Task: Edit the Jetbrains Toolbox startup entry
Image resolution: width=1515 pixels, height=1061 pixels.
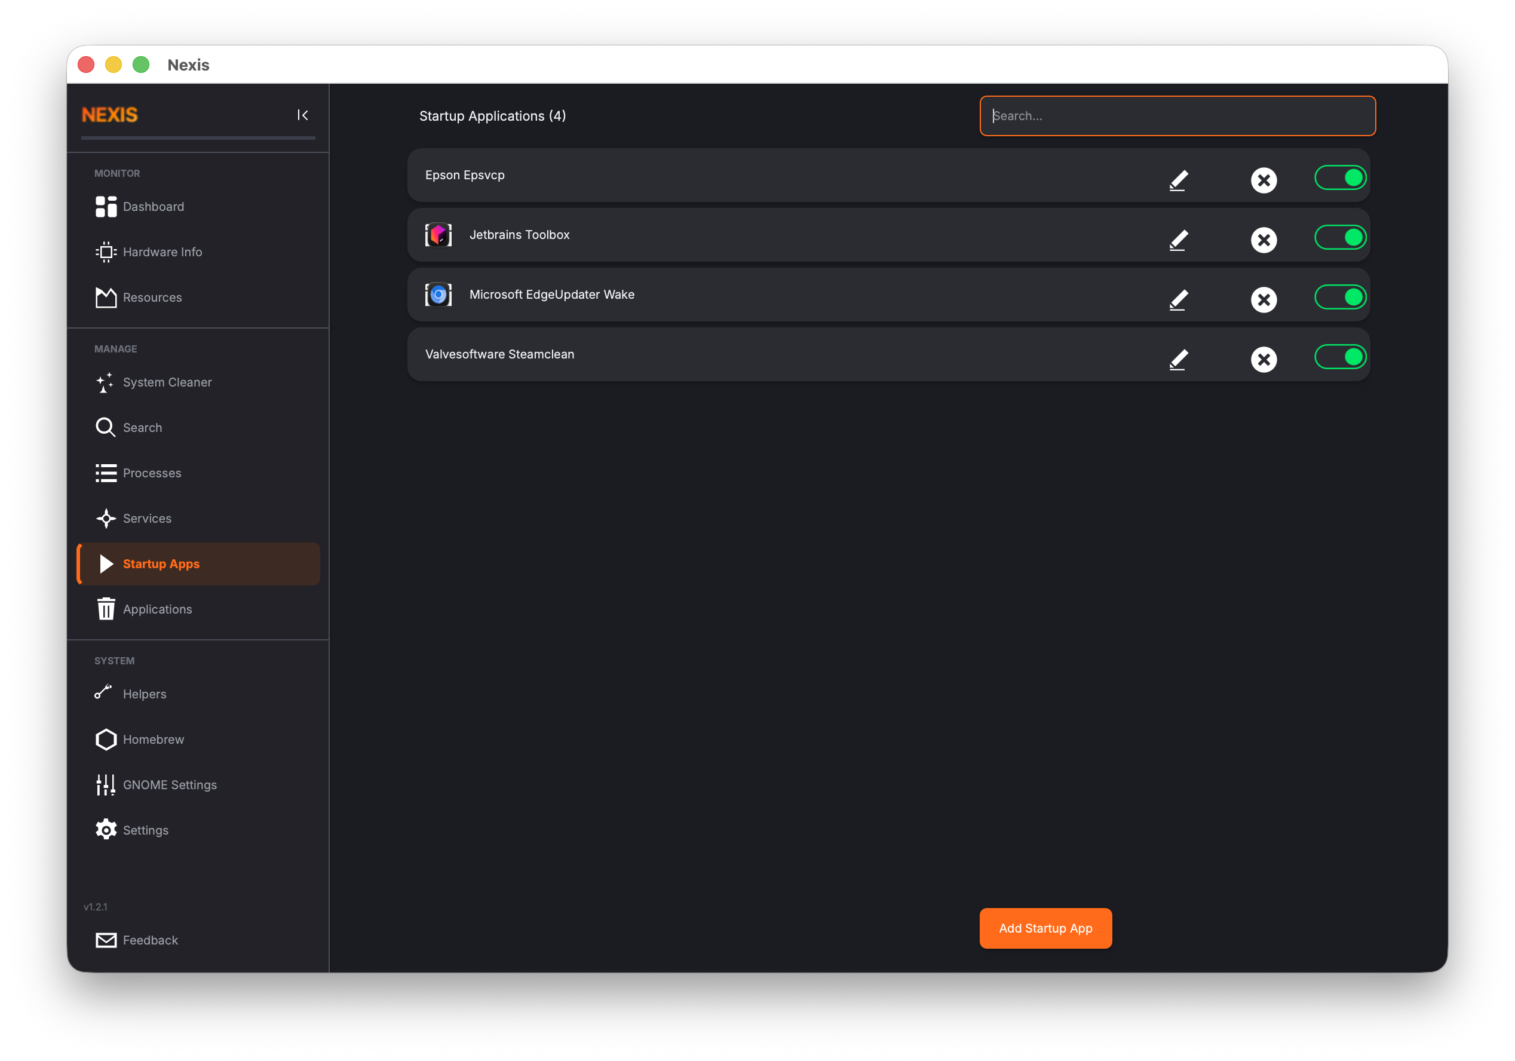Action: (x=1179, y=240)
